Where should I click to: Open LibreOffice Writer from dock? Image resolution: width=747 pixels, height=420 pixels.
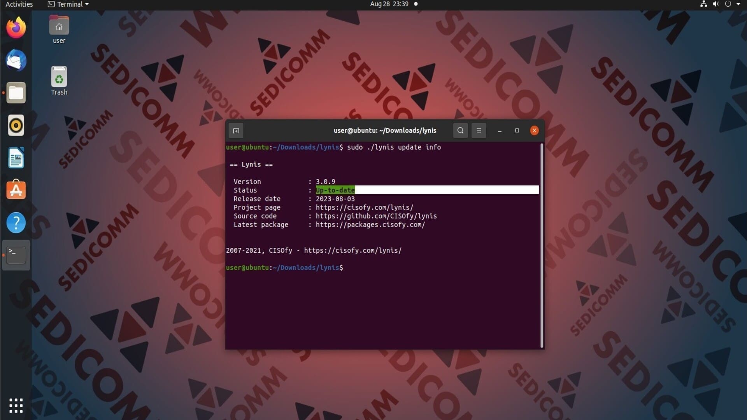[x=16, y=158]
